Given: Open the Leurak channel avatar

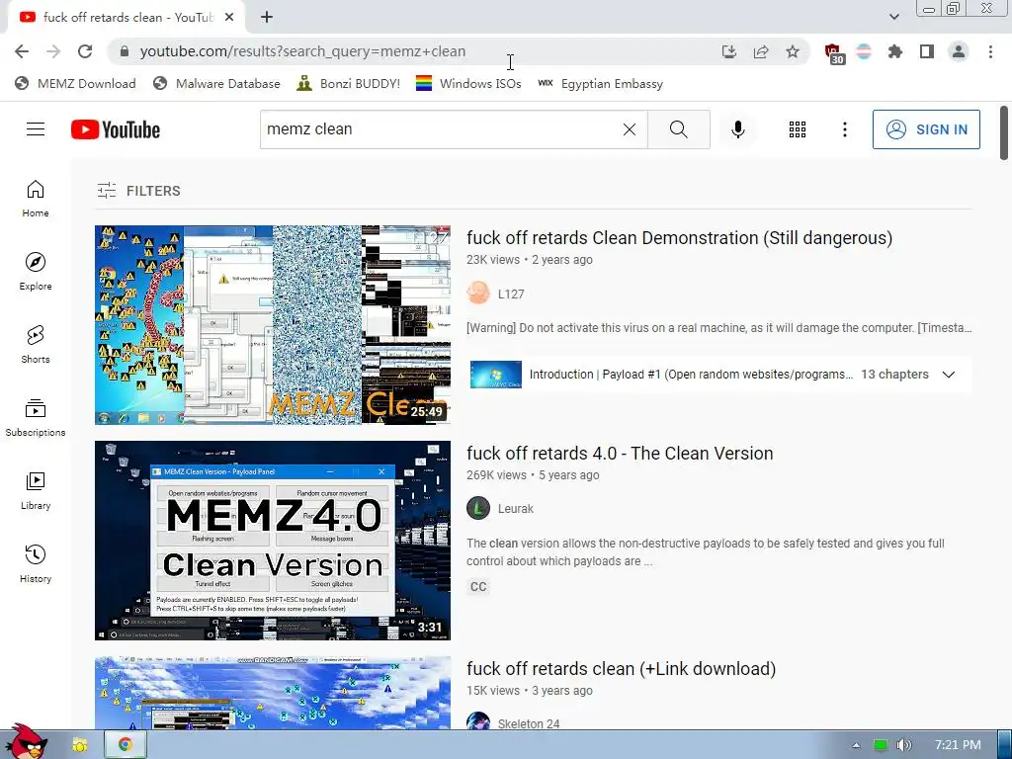Looking at the screenshot, I should click(478, 509).
